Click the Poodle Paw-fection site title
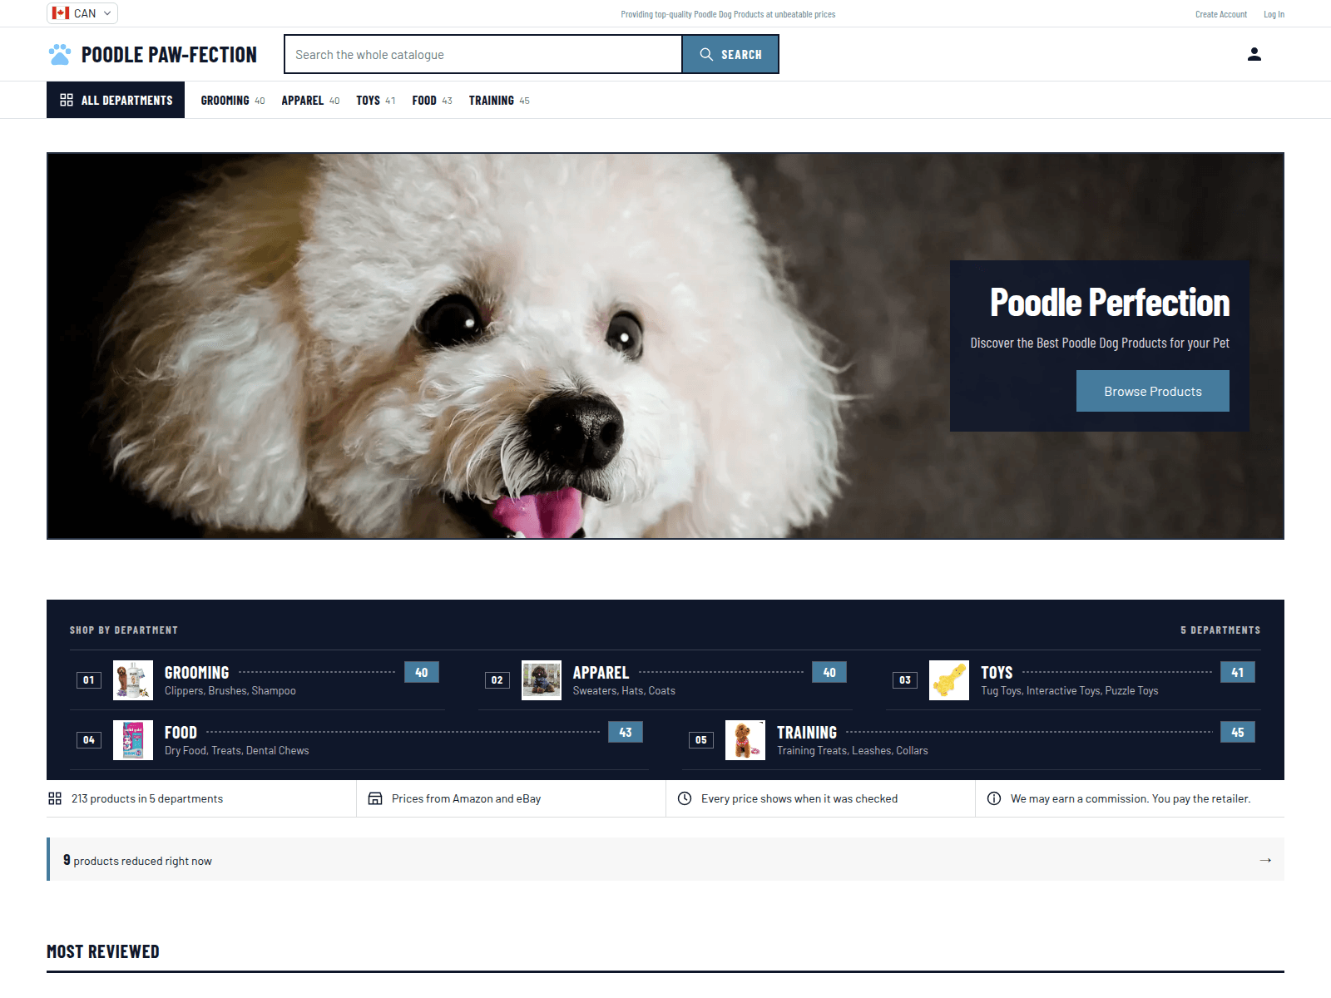This screenshot has width=1331, height=998. (x=169, y=55)
